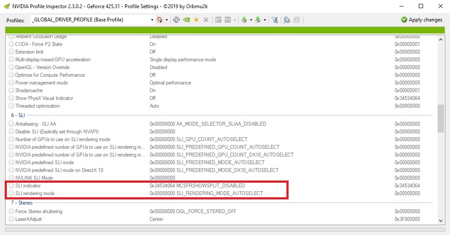
Task: Click the settings list scrollbar up arrow
Action: pyautogui.click(x=441, y=39)
